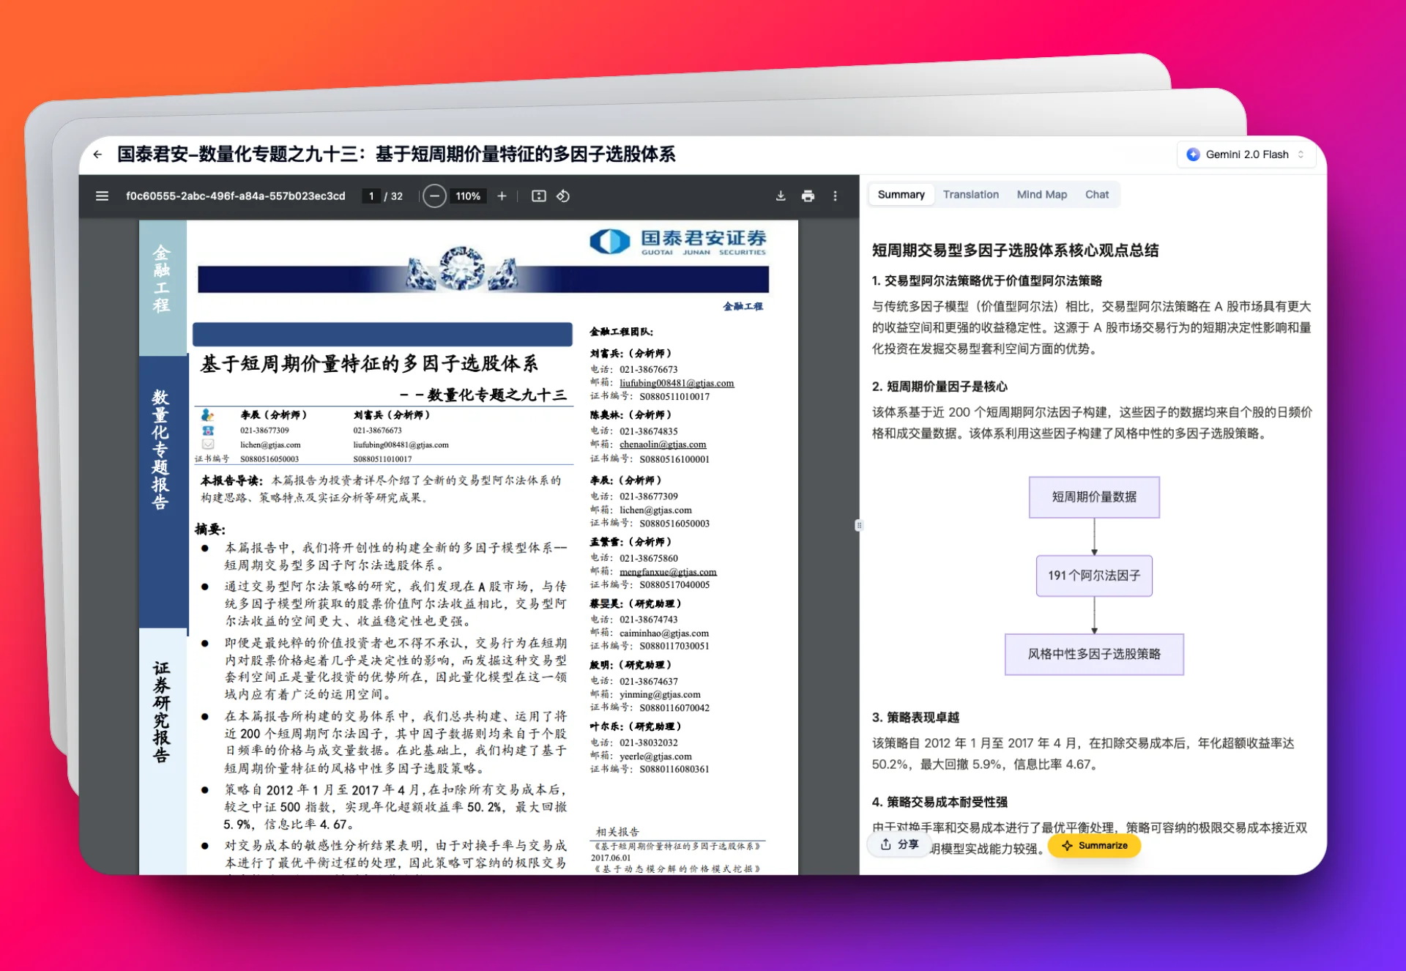1406x971 pixels.
Task: Click the back arrow beside document title
Action: click(x=97, y=155)
